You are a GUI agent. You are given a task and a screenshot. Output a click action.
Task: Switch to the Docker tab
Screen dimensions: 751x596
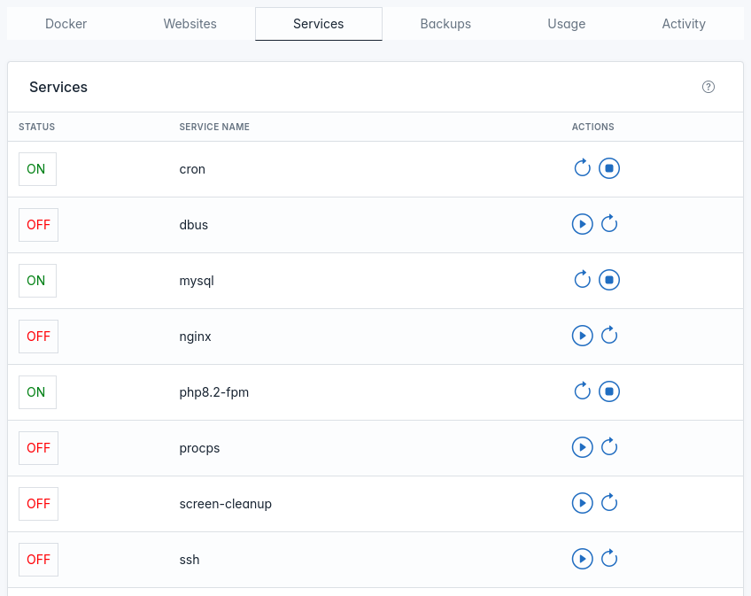coord(66,24)
